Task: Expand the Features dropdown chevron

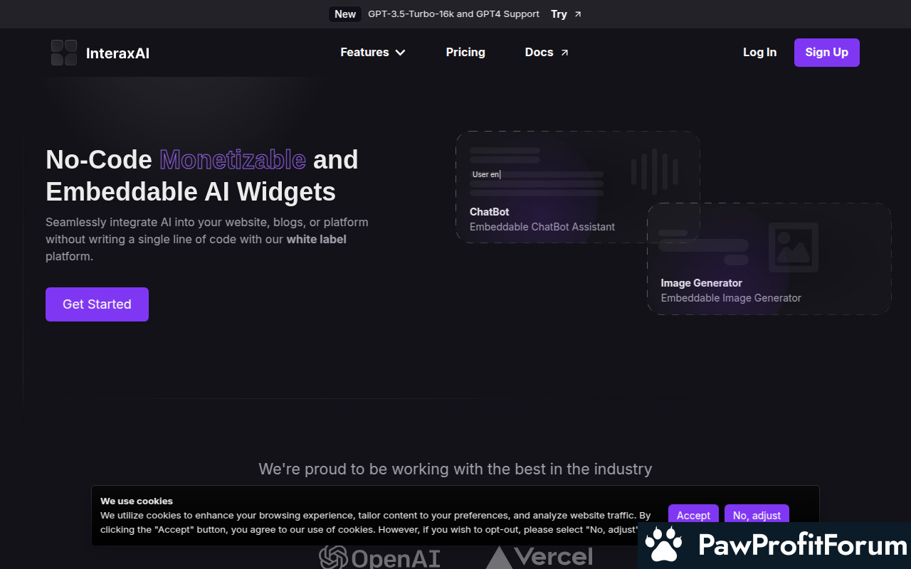Action: coord(400,53)
